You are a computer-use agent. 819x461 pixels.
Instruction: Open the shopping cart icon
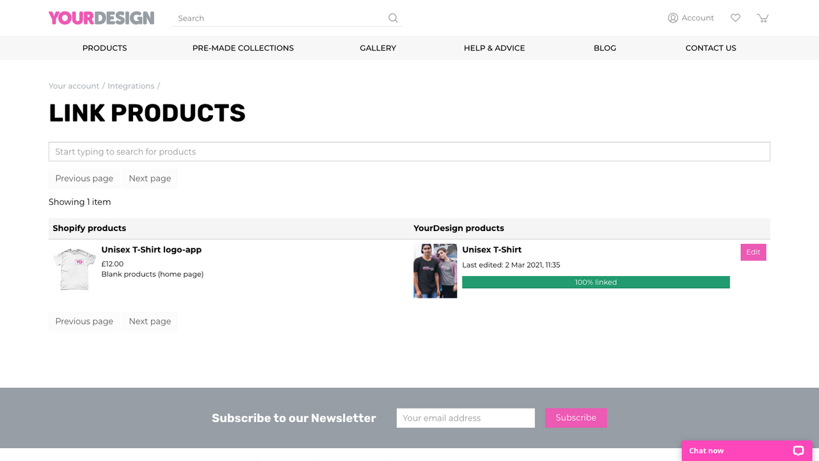tap(763, 18)
